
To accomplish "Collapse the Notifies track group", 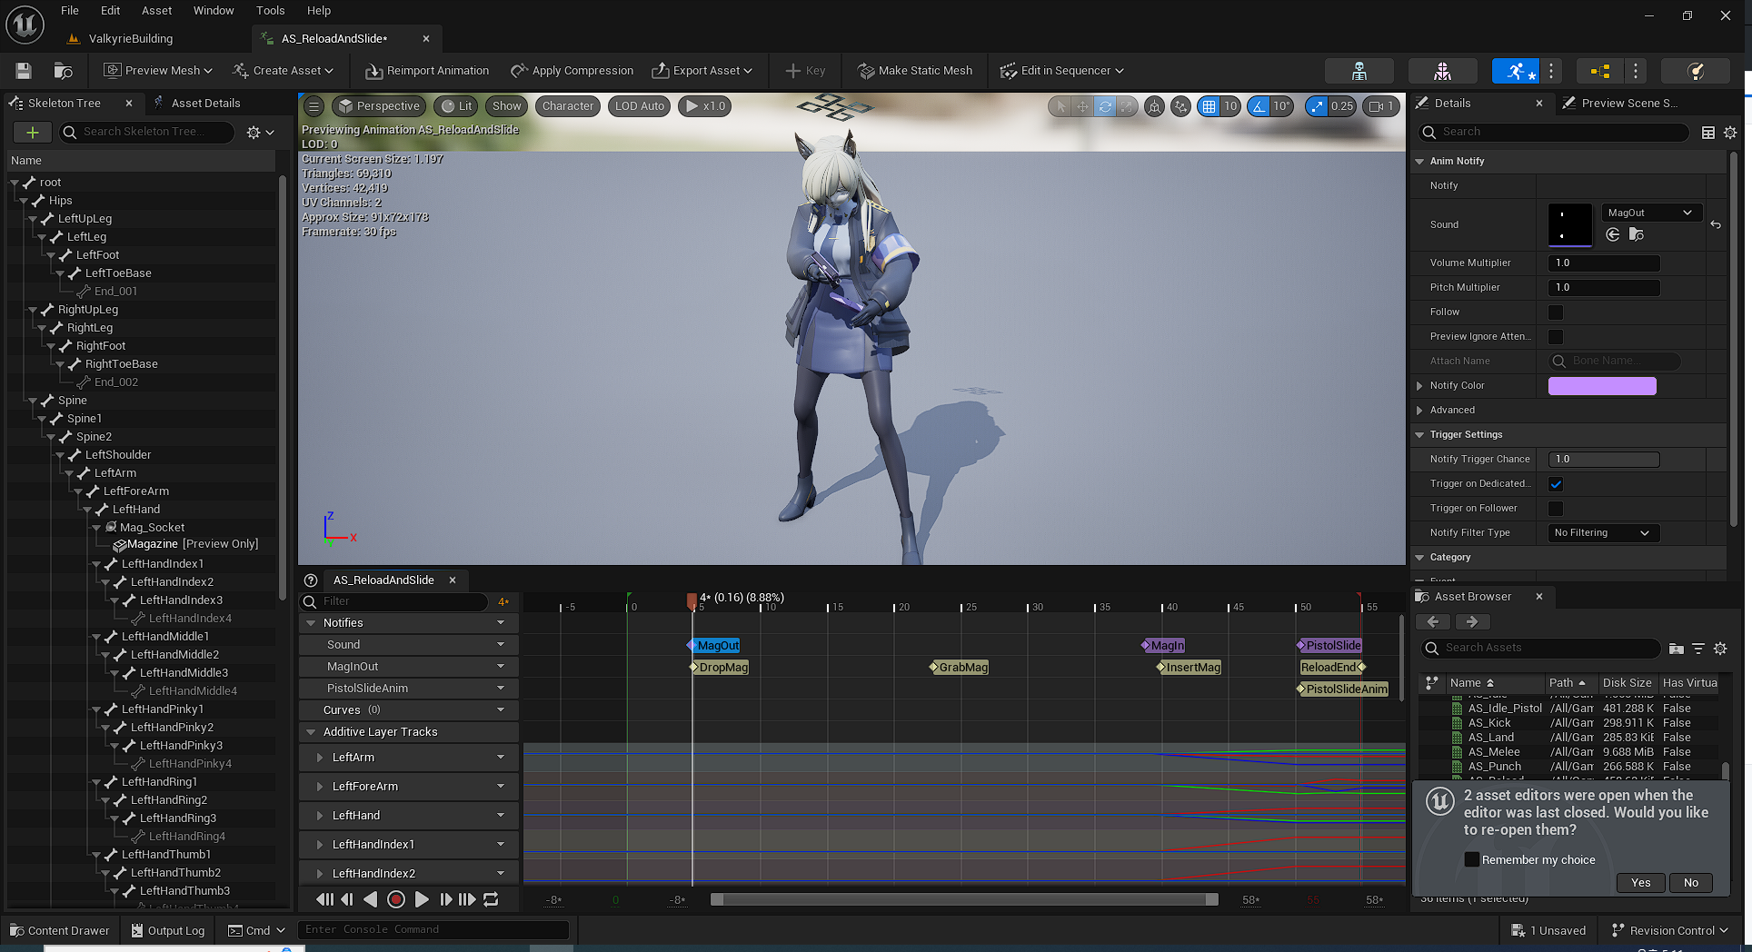I will 311,623.
